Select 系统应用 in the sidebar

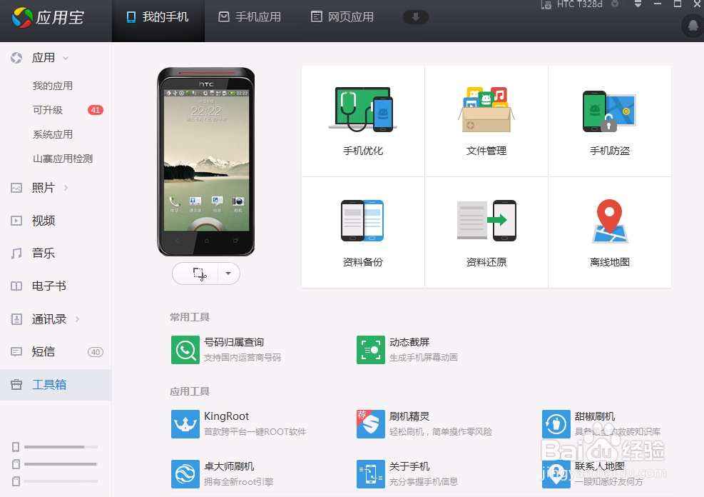(x=53, y=134)
